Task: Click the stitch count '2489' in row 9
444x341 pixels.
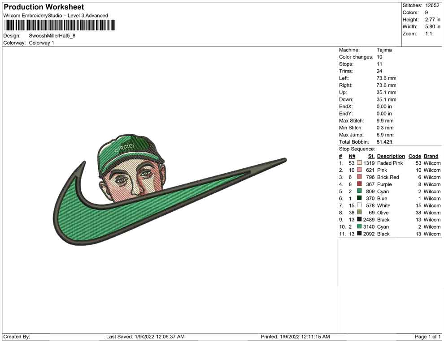Action: coord(369,220)
